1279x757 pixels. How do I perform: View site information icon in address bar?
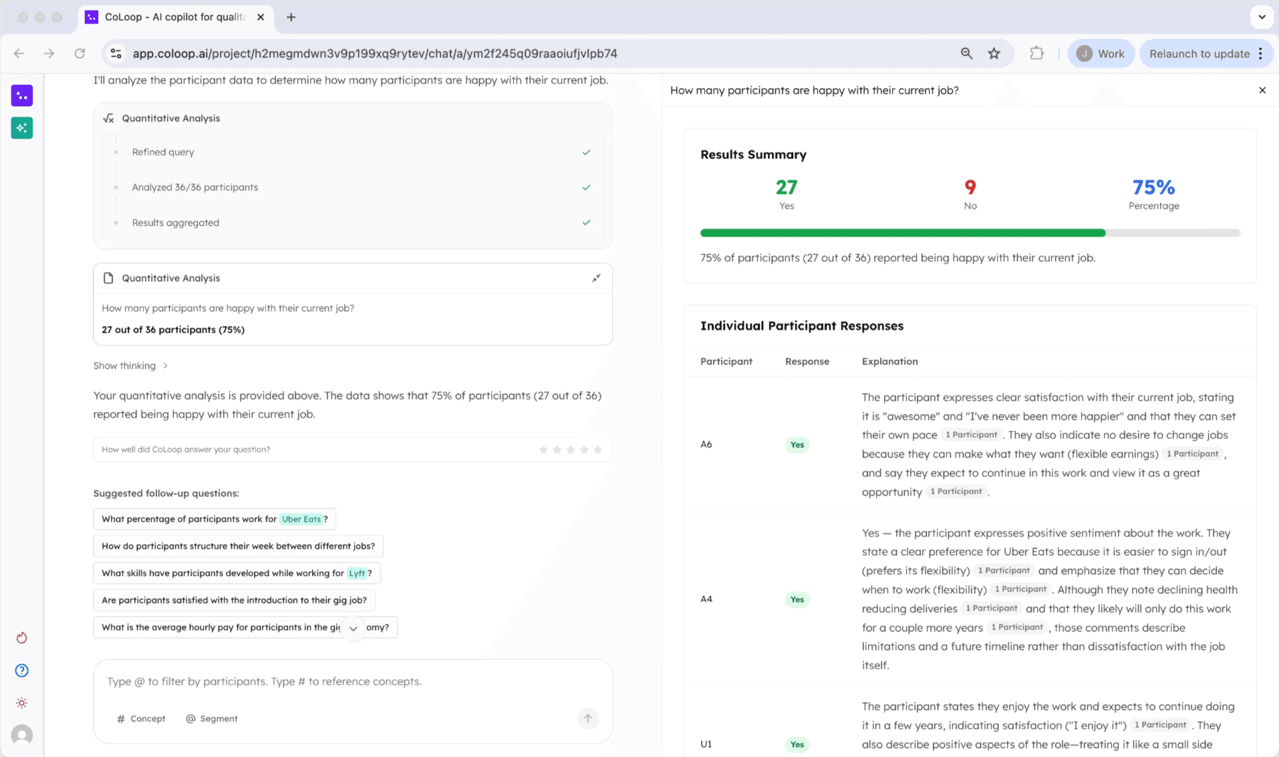click(116, 53)
